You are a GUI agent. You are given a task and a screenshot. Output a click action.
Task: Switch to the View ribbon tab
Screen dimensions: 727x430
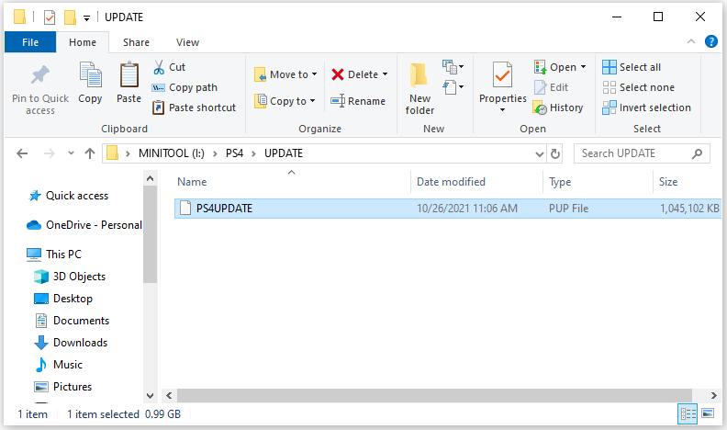[187, 42]
